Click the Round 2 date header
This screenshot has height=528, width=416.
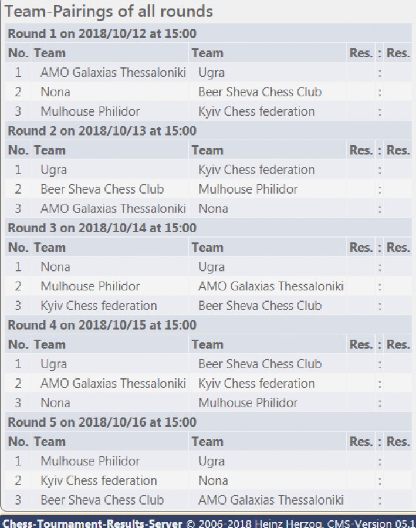click(x=102, y=131)
